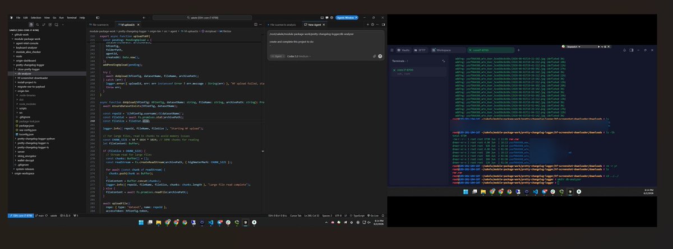
Task: Click the Cursor Tab status item
Action: (296, 215)
